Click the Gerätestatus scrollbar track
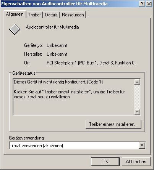 [137, 97]
